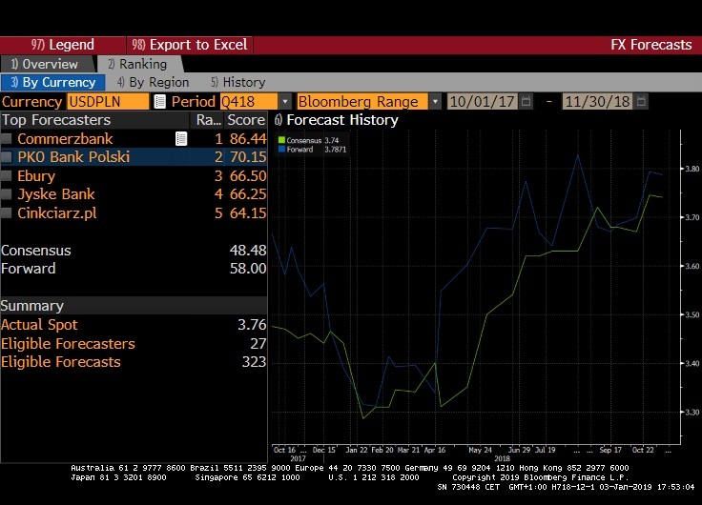
Task: Click the document icon next to Commerzbank
Action: [181, 139]
